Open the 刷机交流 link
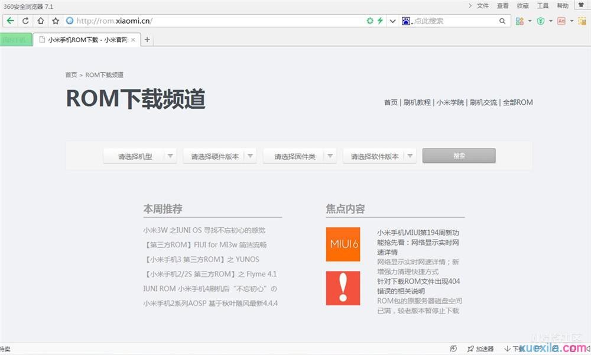The height and width of the screenshot is (355, 591). click(x=483, y=102)
